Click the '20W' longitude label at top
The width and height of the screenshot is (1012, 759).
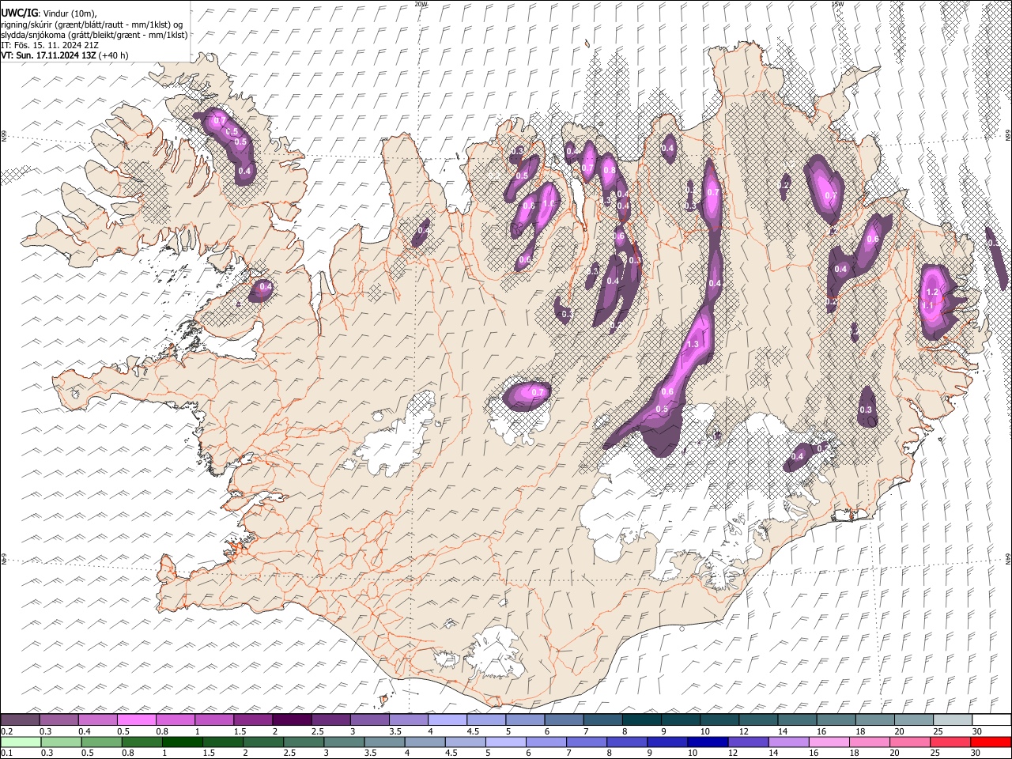tap(421, 4)
